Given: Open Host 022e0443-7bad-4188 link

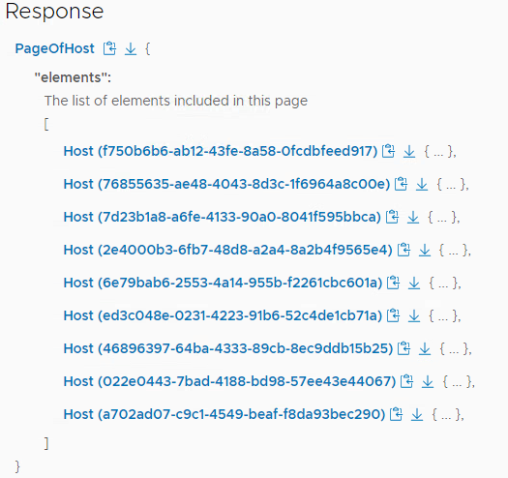Looking at the screenshot, I should [229, 381].
